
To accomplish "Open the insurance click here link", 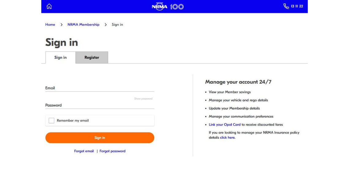I will tap(227, 137).
